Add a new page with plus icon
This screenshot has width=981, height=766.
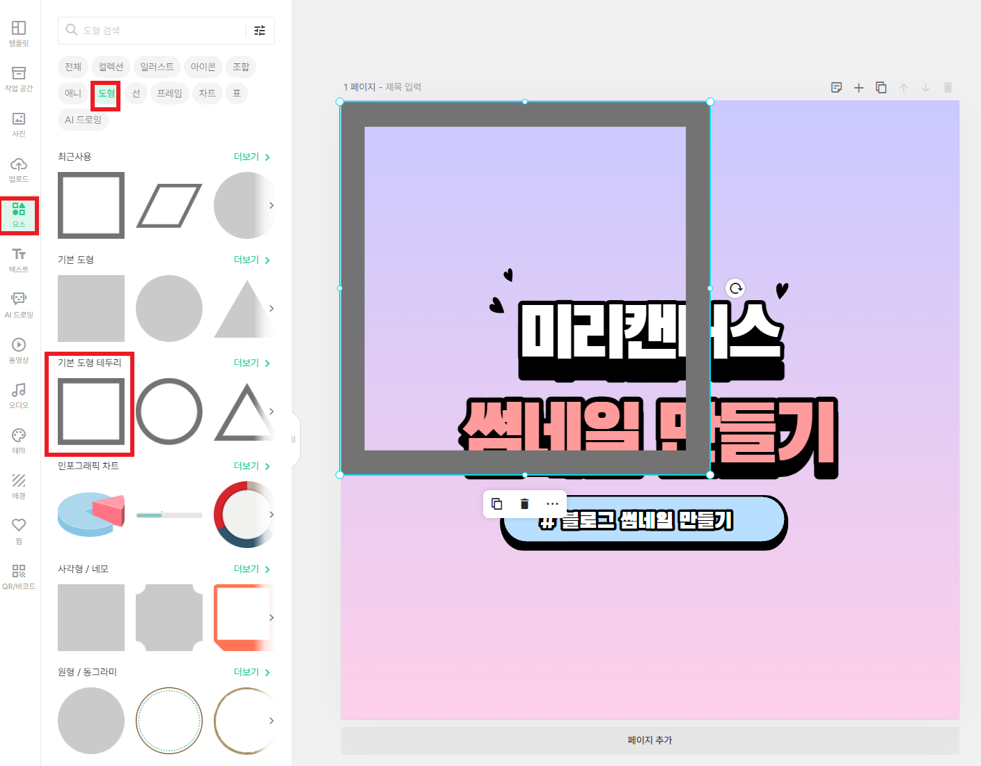(x=859, y=88)
